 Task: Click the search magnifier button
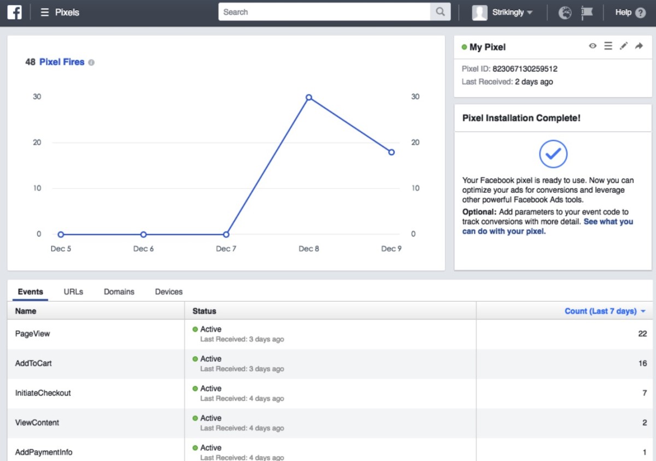[440, 12]
